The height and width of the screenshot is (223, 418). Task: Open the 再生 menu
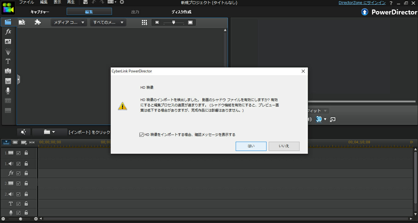pos(71,2)
